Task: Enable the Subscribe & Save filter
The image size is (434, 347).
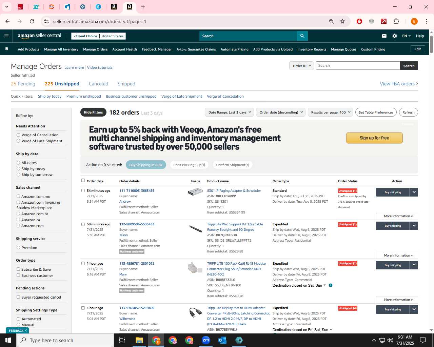Action: click(x=18, y=269)
